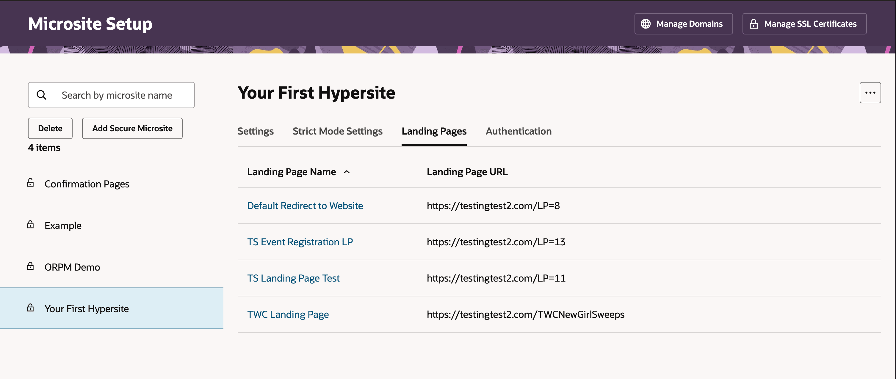
Task: Click the Landing Page URL column header
Action: click(x=467, y=172)
